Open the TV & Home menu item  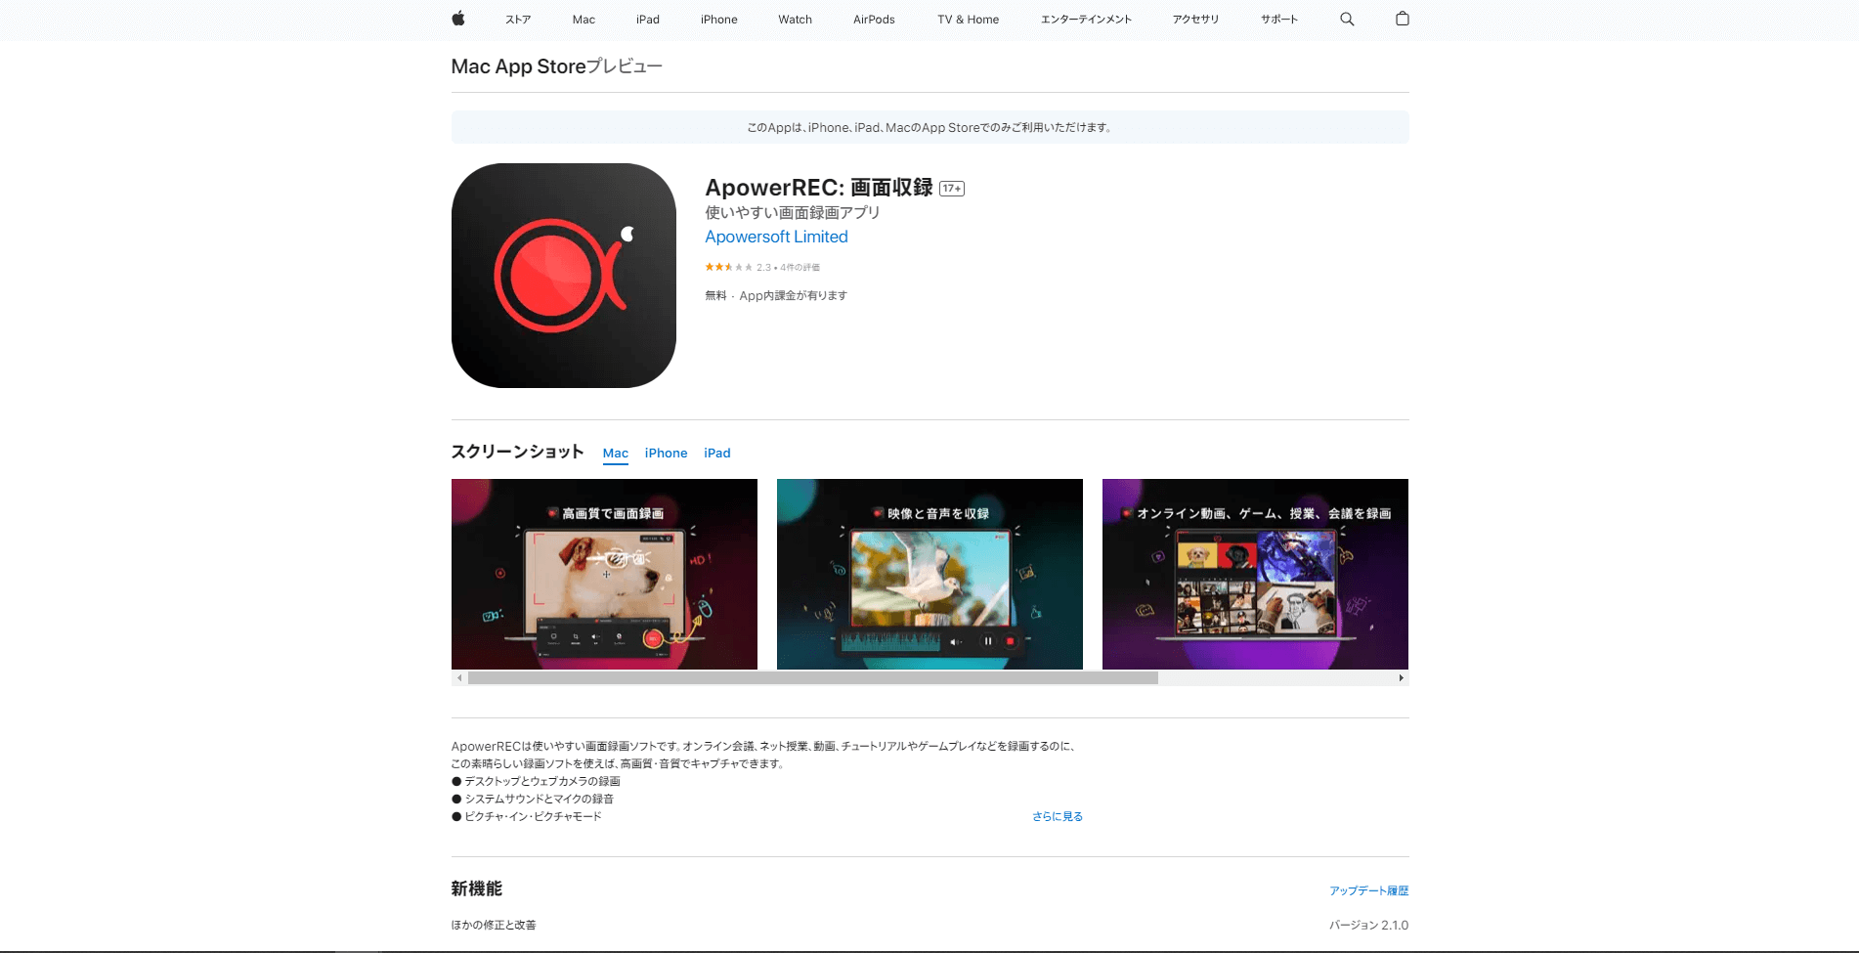[x=969, y=20]
